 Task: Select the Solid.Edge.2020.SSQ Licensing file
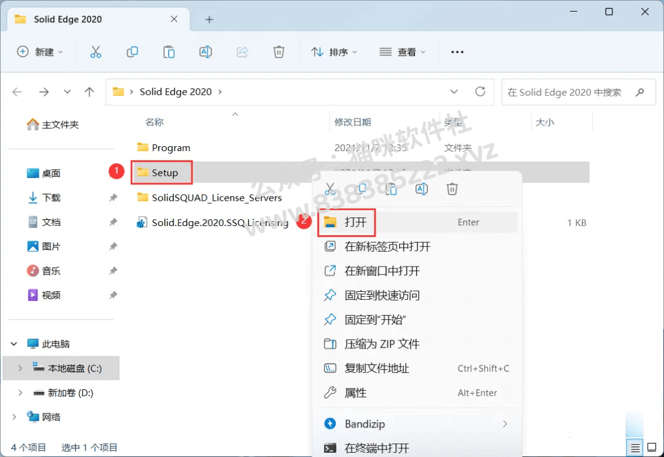click(213, 222)
